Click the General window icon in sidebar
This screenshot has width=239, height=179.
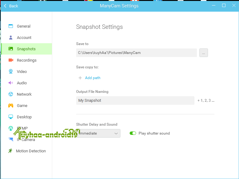pyautogui.click(x=11, y=26)
